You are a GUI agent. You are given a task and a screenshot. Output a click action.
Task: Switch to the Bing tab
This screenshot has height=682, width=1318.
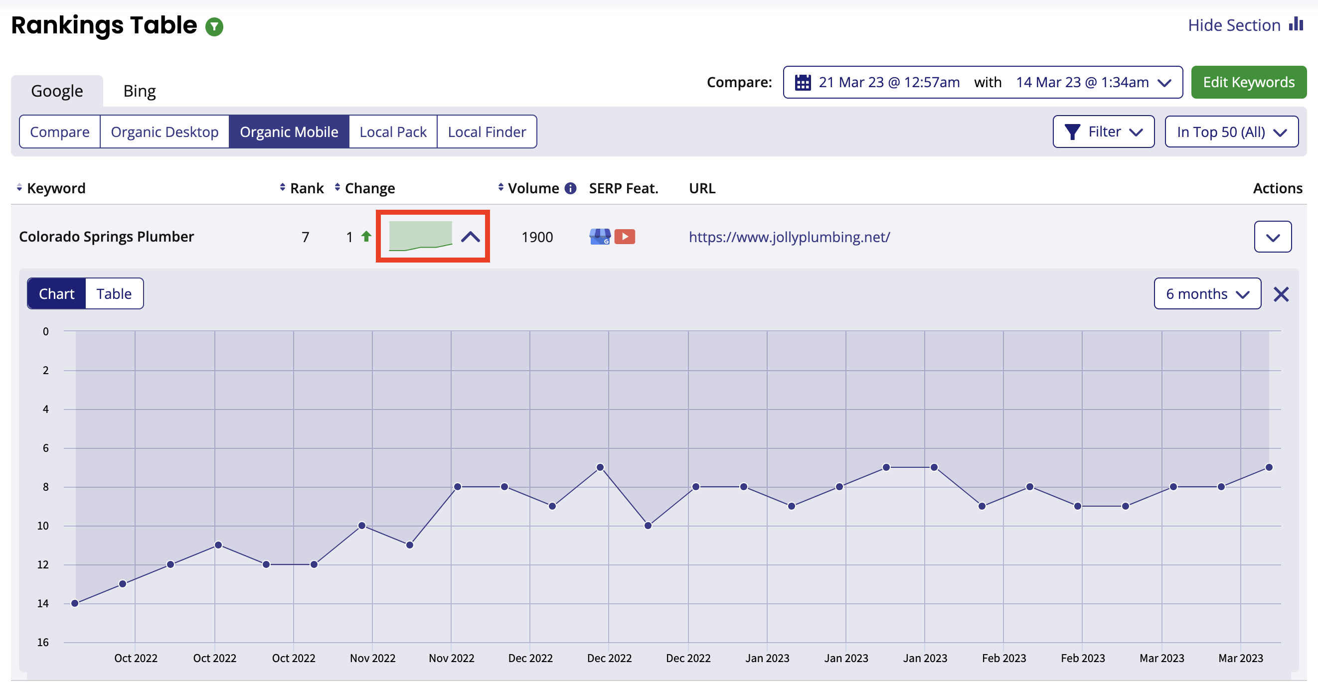coord(139,91)
